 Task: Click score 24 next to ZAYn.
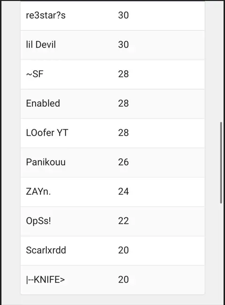(123, 192)
